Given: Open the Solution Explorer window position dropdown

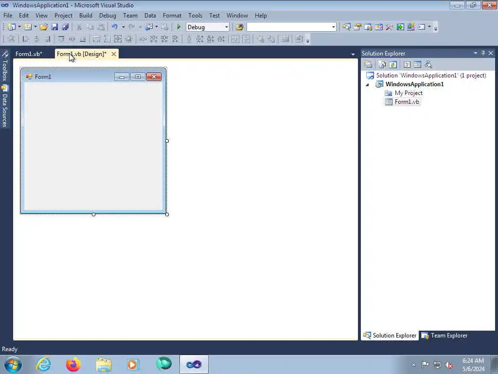Looking at the screenshot, I should (x=476, y=53).
